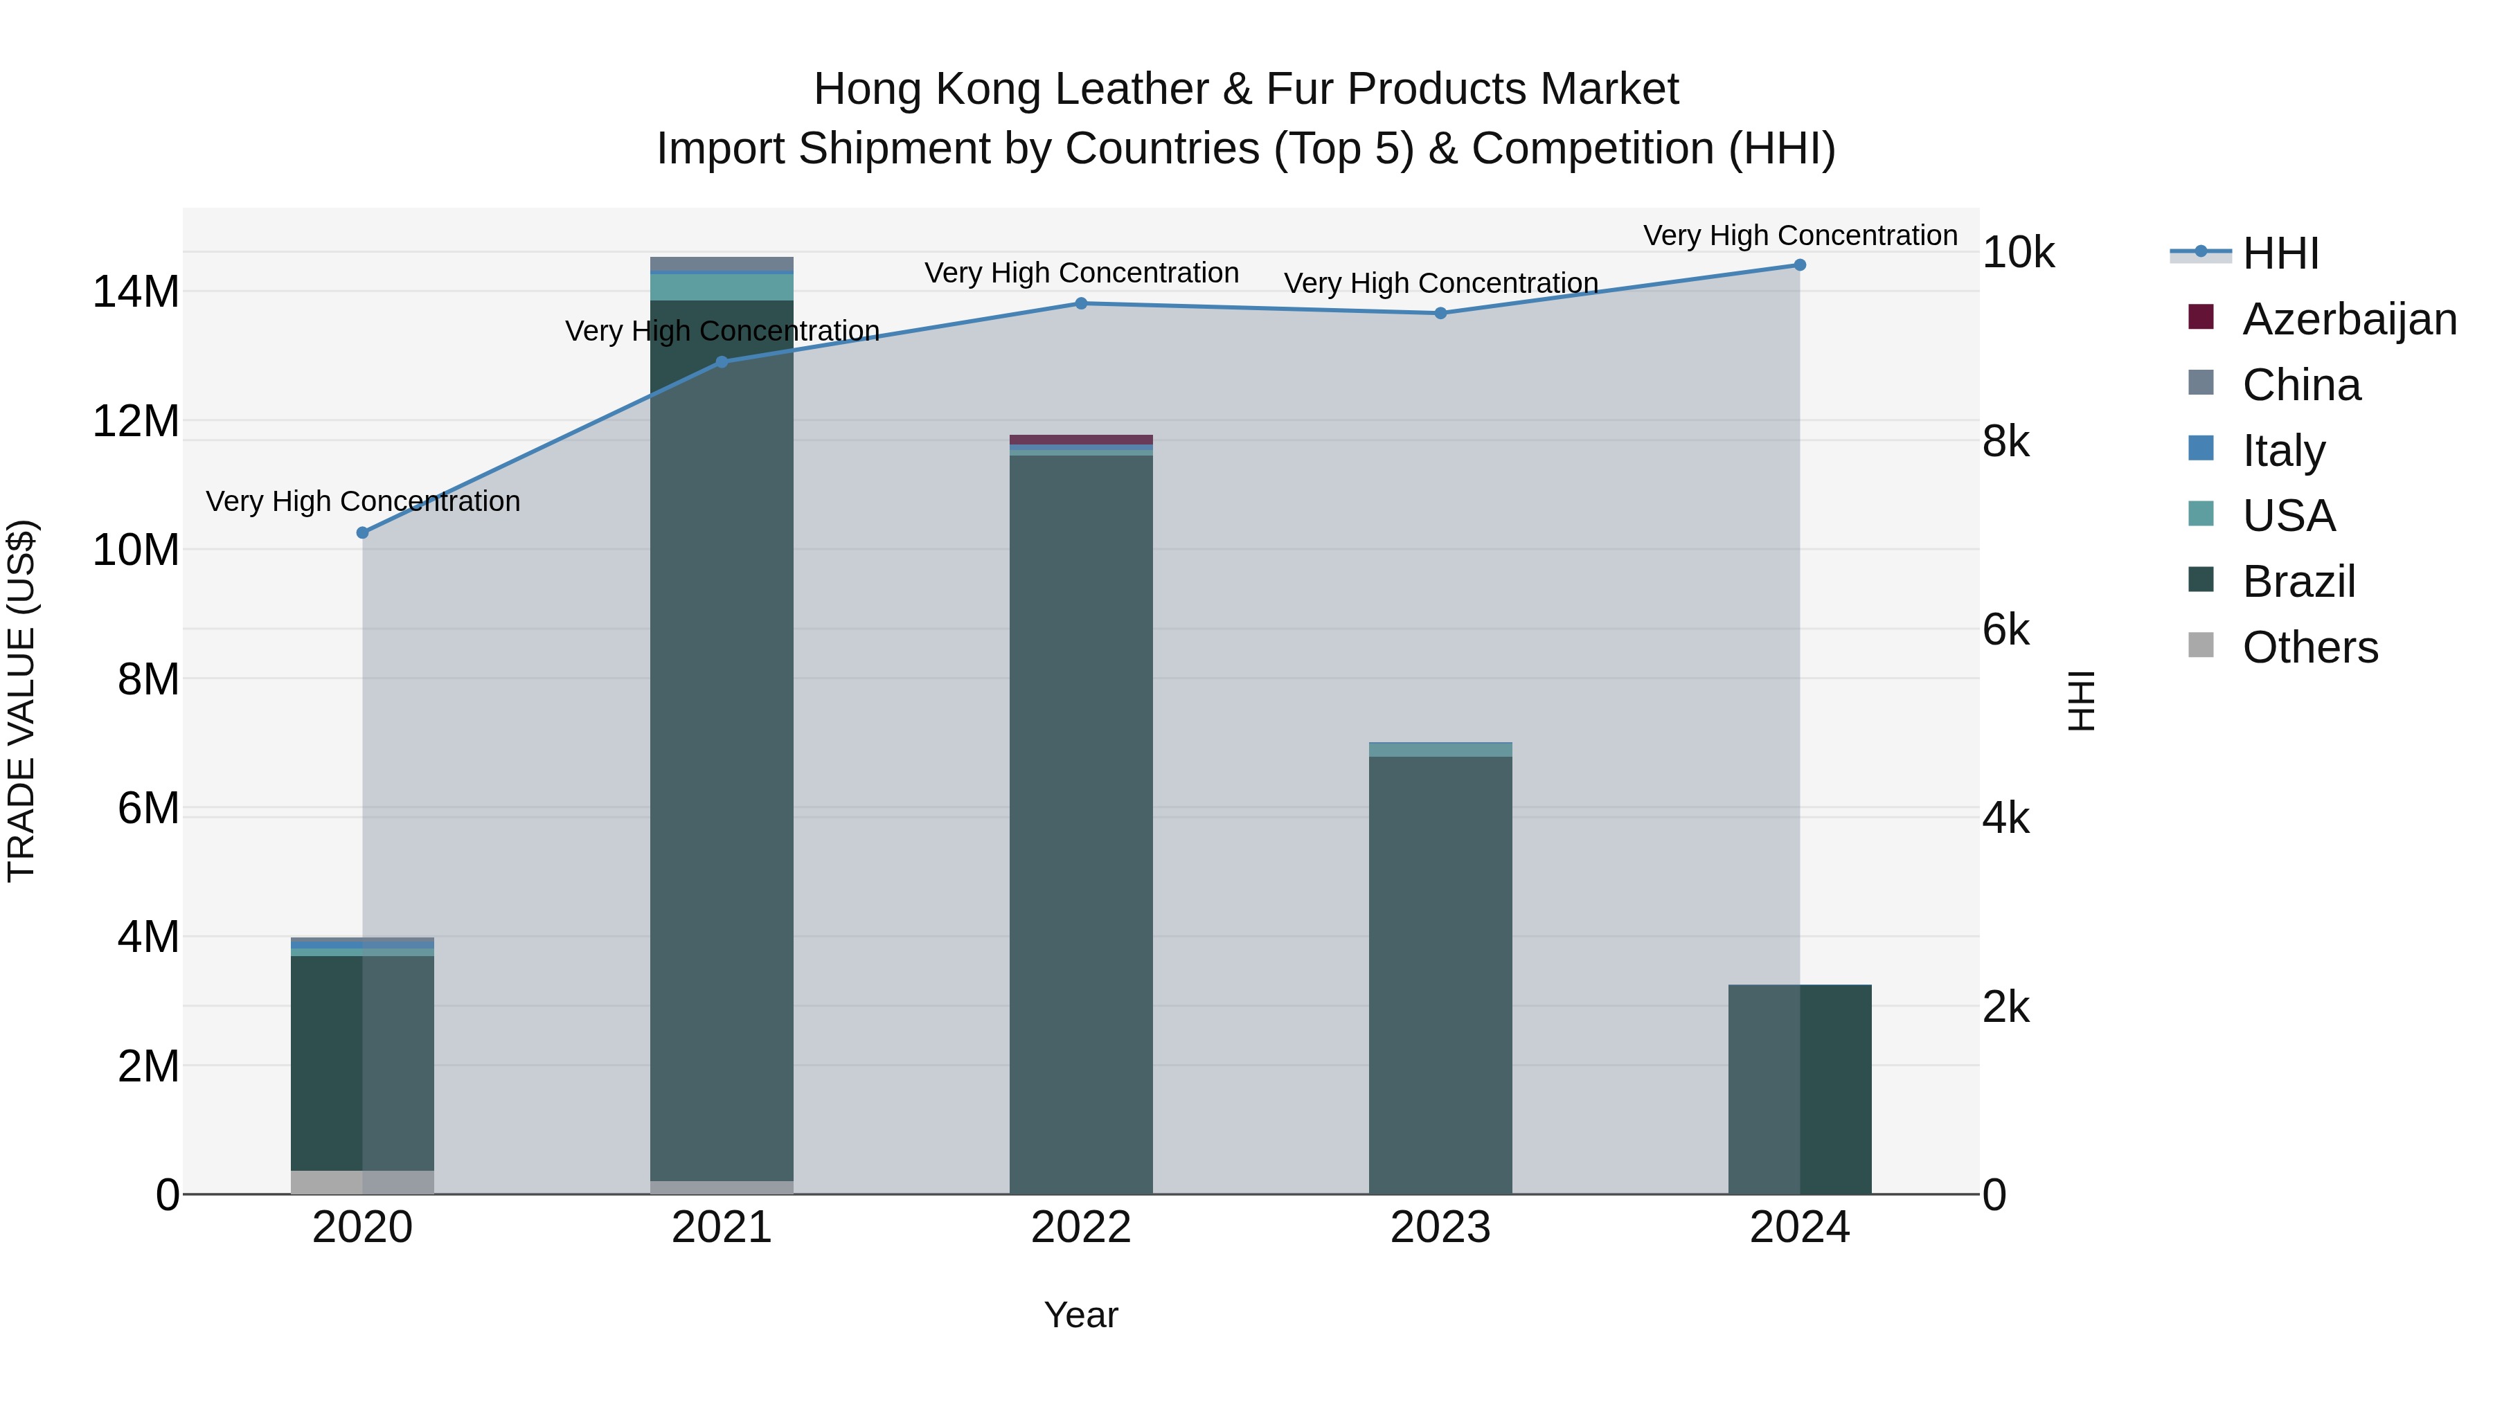Toggle the USA legend entry
The height and width of the screenshot is (1402, 2493).
(2261, 516)
